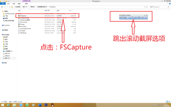Click 下载软件 in the address breadcrumb

coord(32,7)
